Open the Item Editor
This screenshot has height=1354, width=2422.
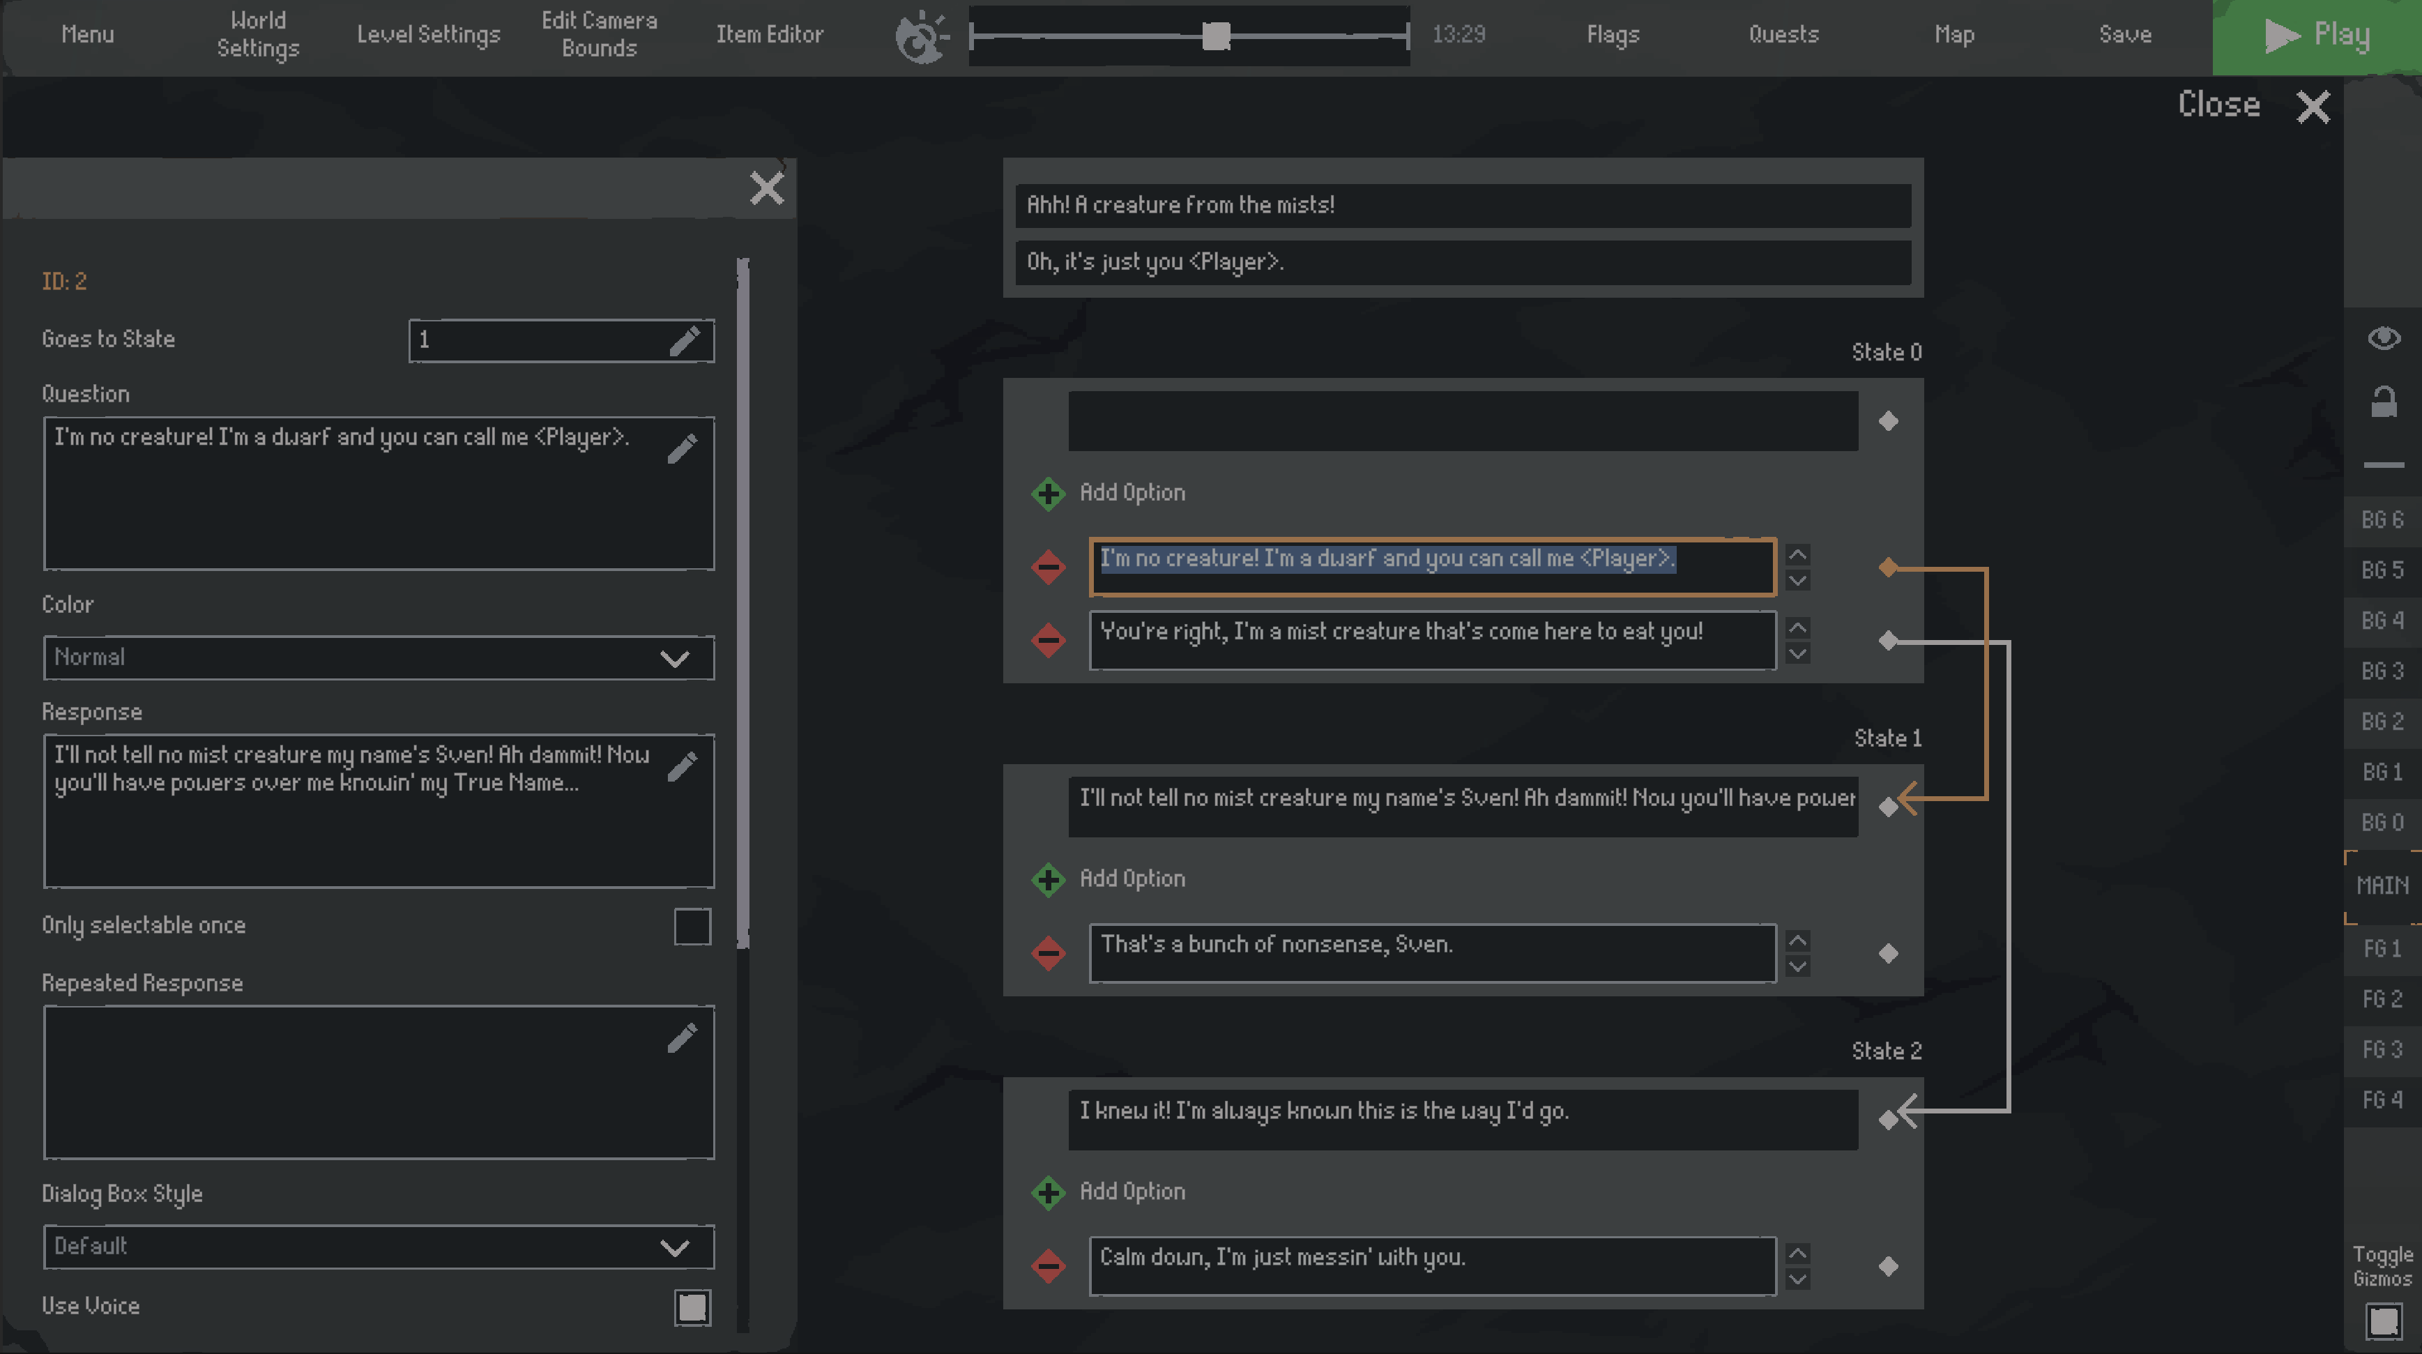click(x=769, y=35)
